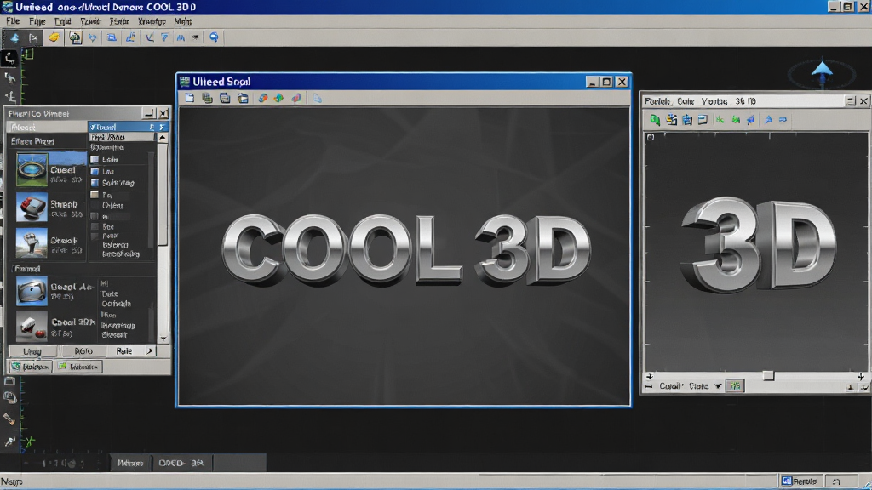Click the clipboard icon in Uleed Sopl window
Screen dimensions: 872x490
(x=243, y=99)
